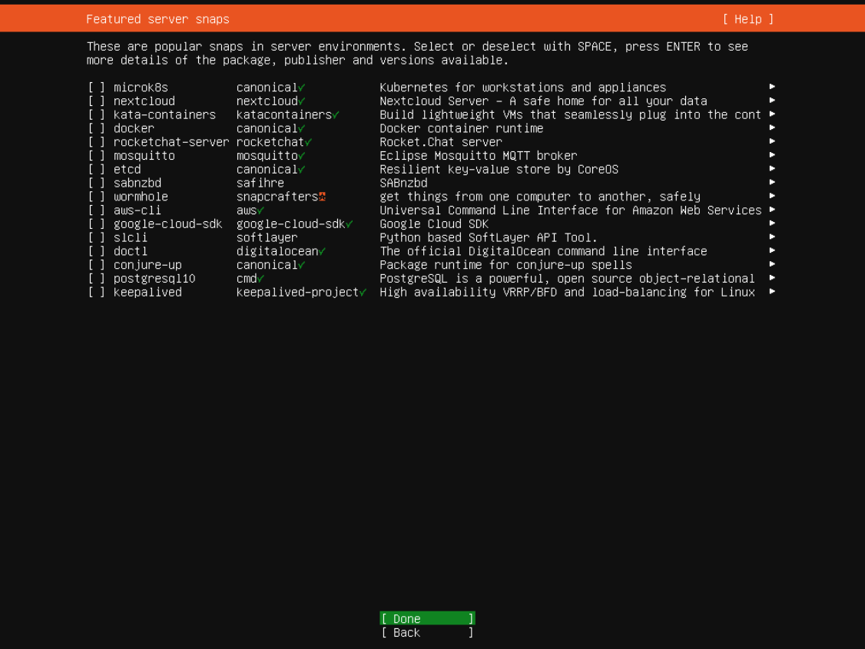
Task: Show details arrow for aws-cli row
Action: coord(772,210)
